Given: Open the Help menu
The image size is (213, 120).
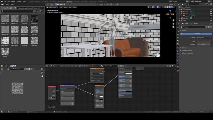Looking at the screenshot, I should pyautogui.click(x=24, y=1).
